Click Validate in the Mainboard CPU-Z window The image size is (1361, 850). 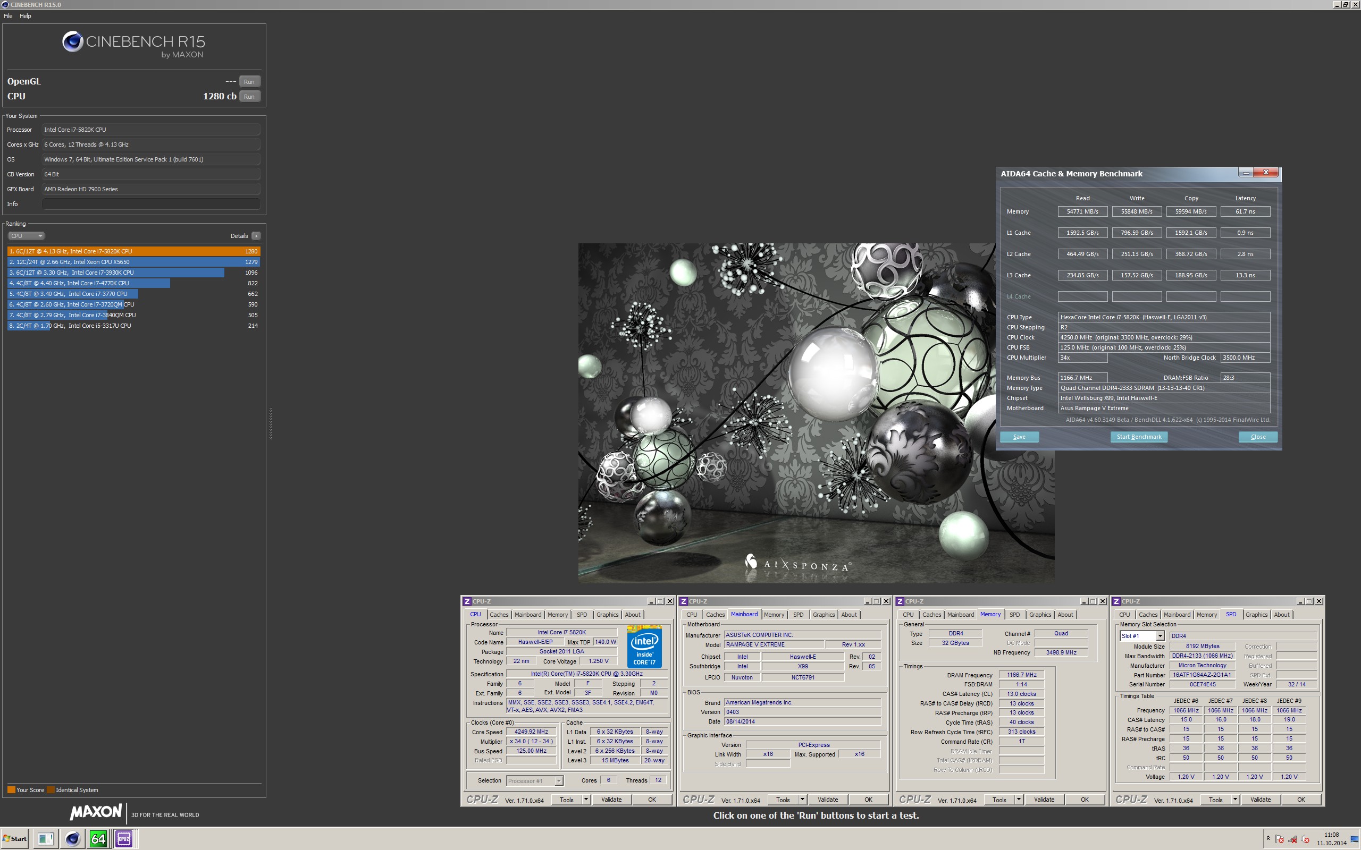tap(827, 800)
